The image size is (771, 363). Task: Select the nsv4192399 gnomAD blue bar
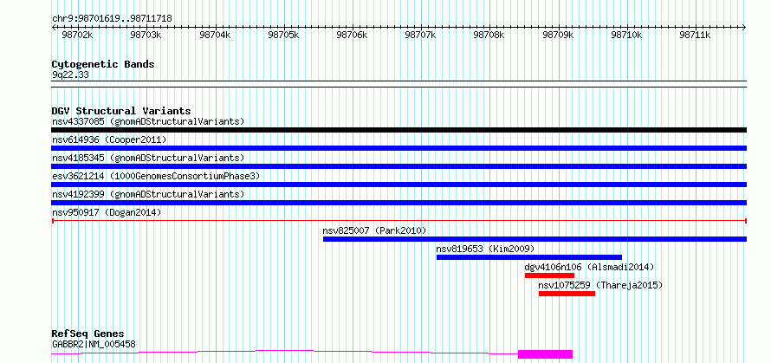[398, 203]
